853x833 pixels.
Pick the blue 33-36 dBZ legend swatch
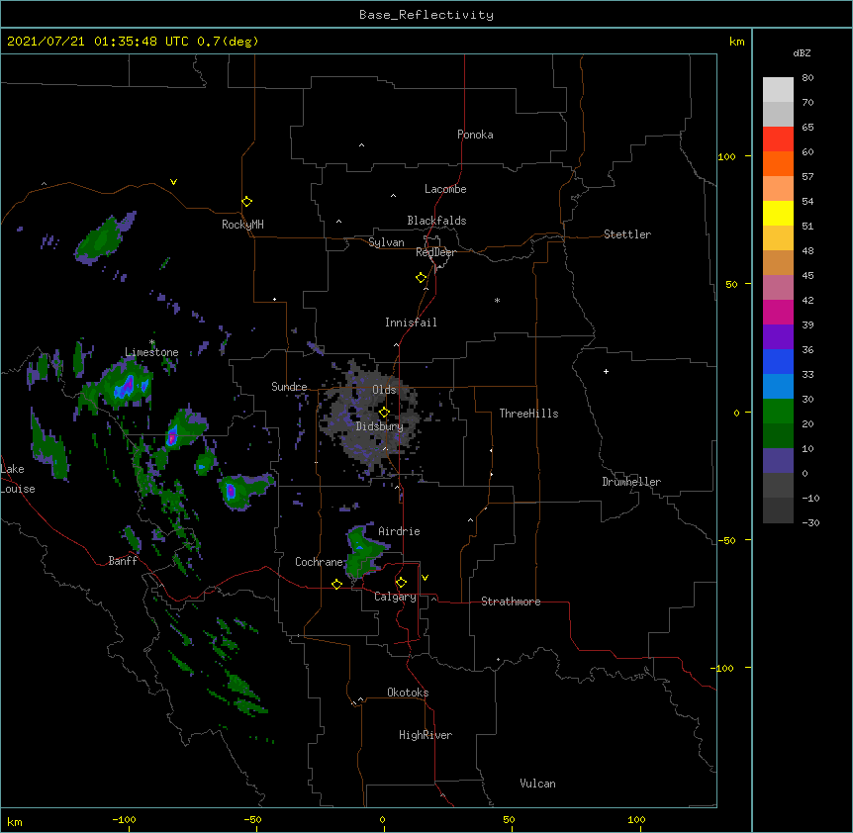[778, 361]
